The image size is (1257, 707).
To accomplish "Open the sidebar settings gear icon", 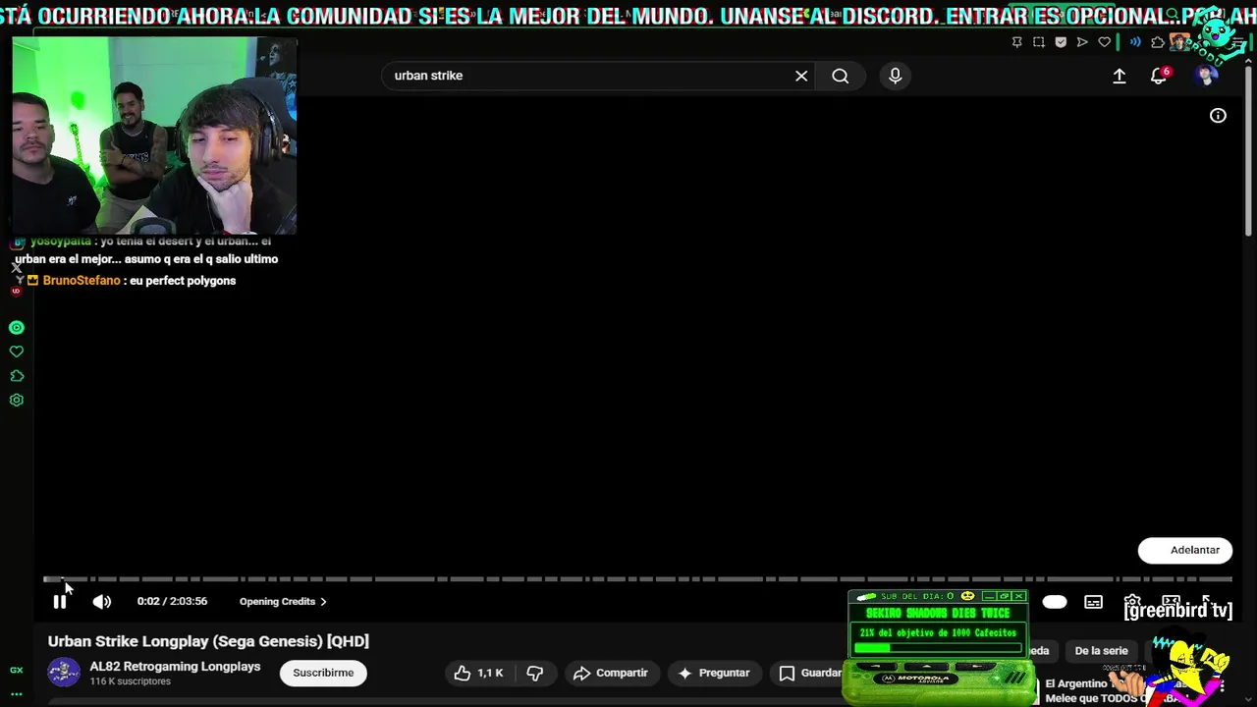I will point(17,400).
